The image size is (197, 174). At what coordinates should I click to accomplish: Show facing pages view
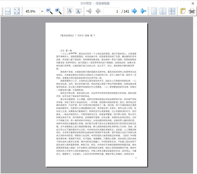(163, 11)
